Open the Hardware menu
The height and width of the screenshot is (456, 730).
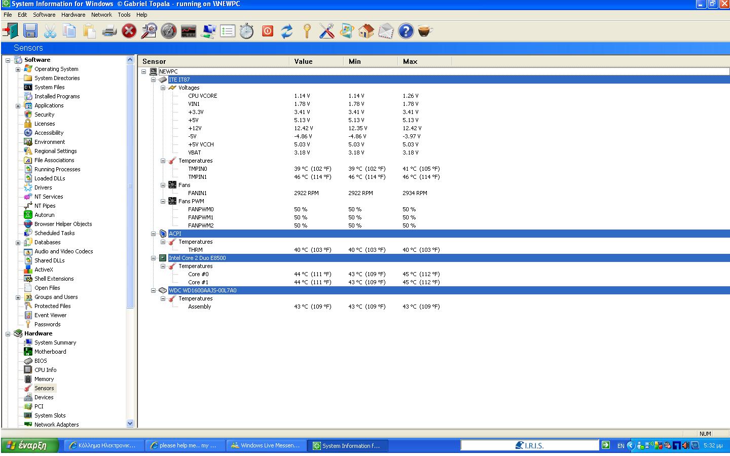click(74, 15)
